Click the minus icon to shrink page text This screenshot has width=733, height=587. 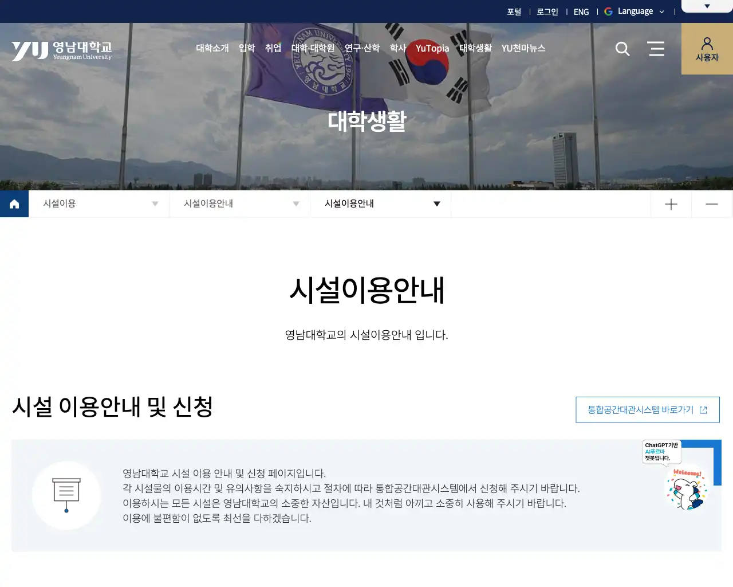pyautogui.click(x=711, y=204)
